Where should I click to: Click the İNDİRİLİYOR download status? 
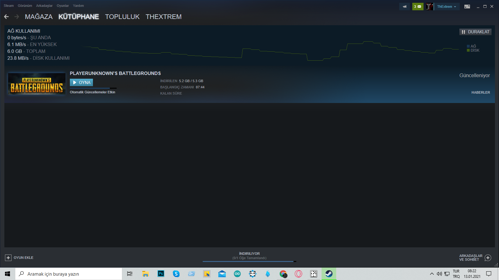(x=249, y=254)
